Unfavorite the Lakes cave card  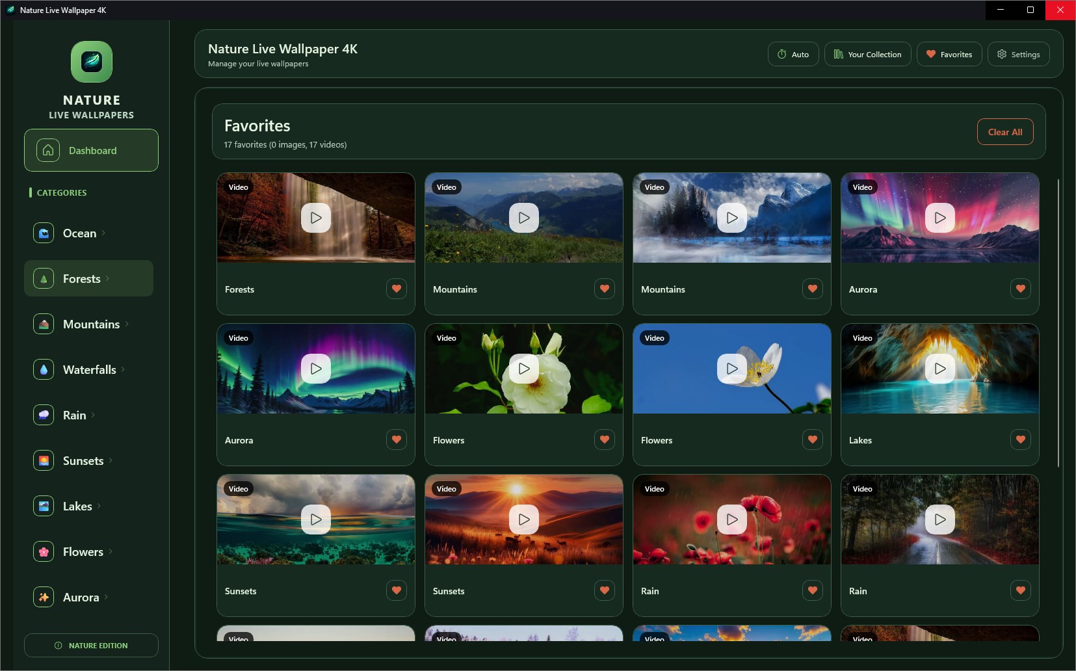click(1021, 440)
